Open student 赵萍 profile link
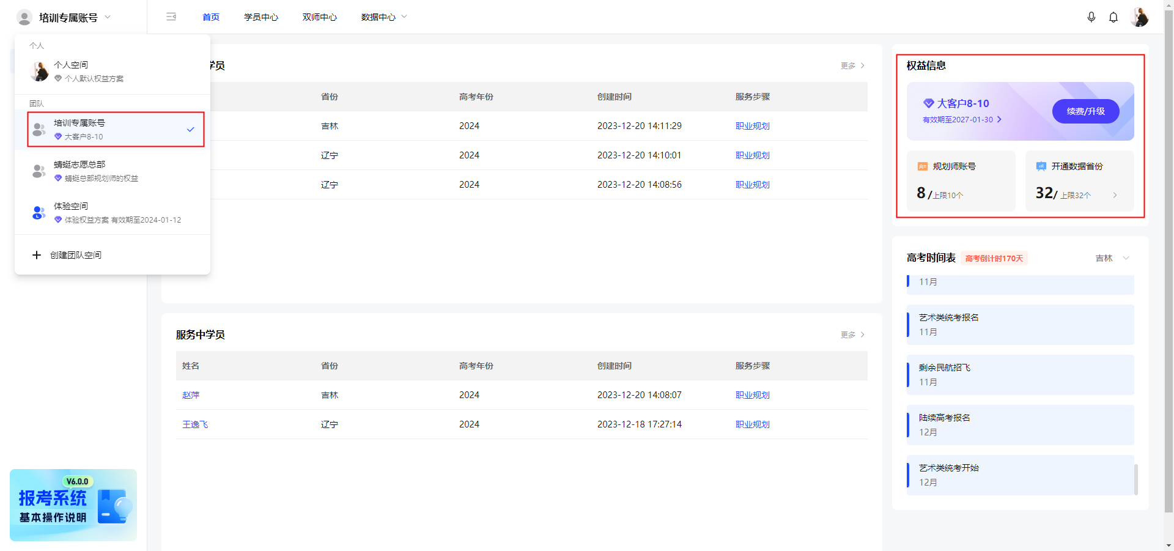 [191, 395]
